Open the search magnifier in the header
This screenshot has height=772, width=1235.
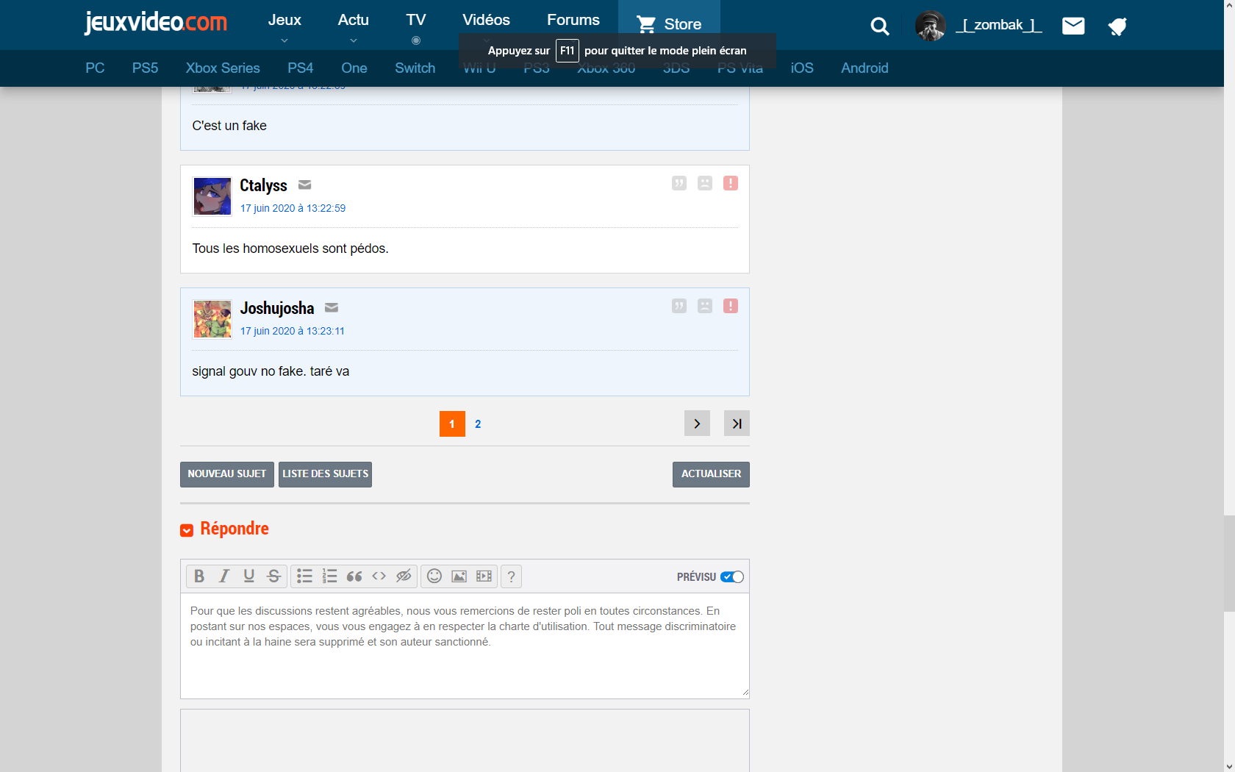(x=879, y=26)
